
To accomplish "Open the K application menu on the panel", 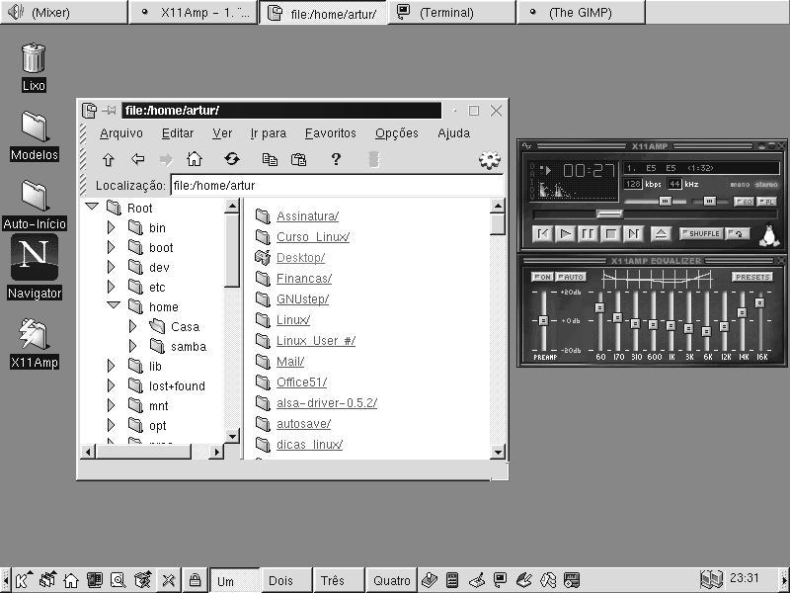I will pos(23,580).
